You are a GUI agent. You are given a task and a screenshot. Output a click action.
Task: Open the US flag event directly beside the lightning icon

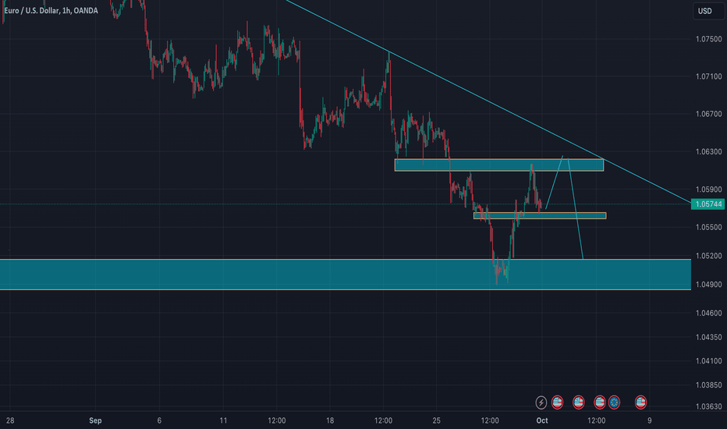[x=557, y=402]
